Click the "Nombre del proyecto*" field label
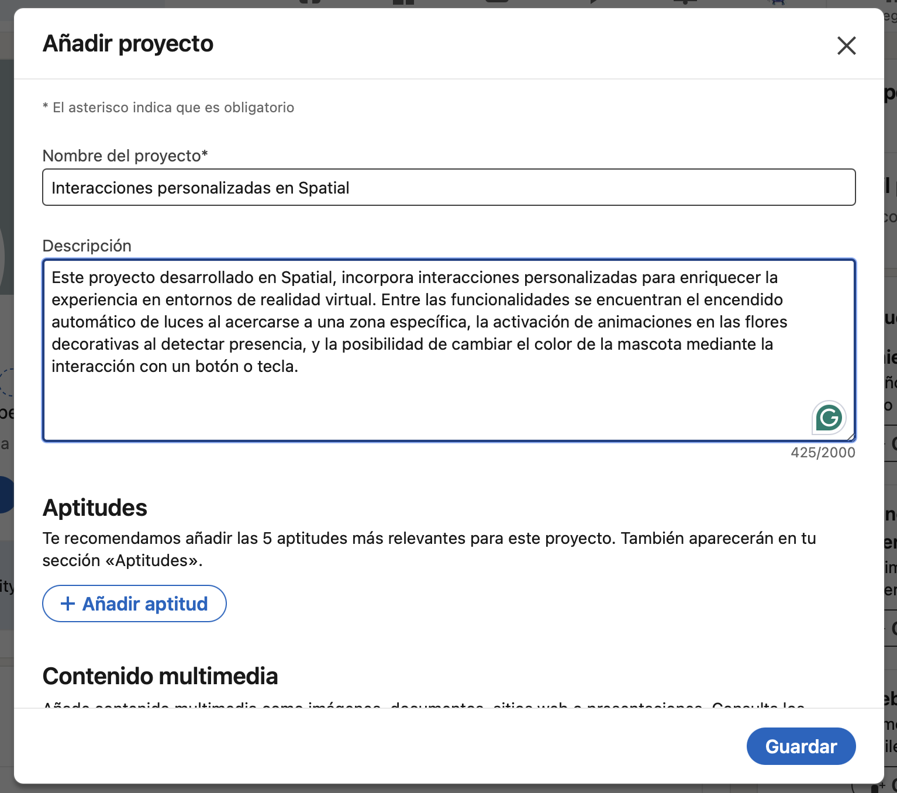The image size is (897, 793). tap(125, 156)
